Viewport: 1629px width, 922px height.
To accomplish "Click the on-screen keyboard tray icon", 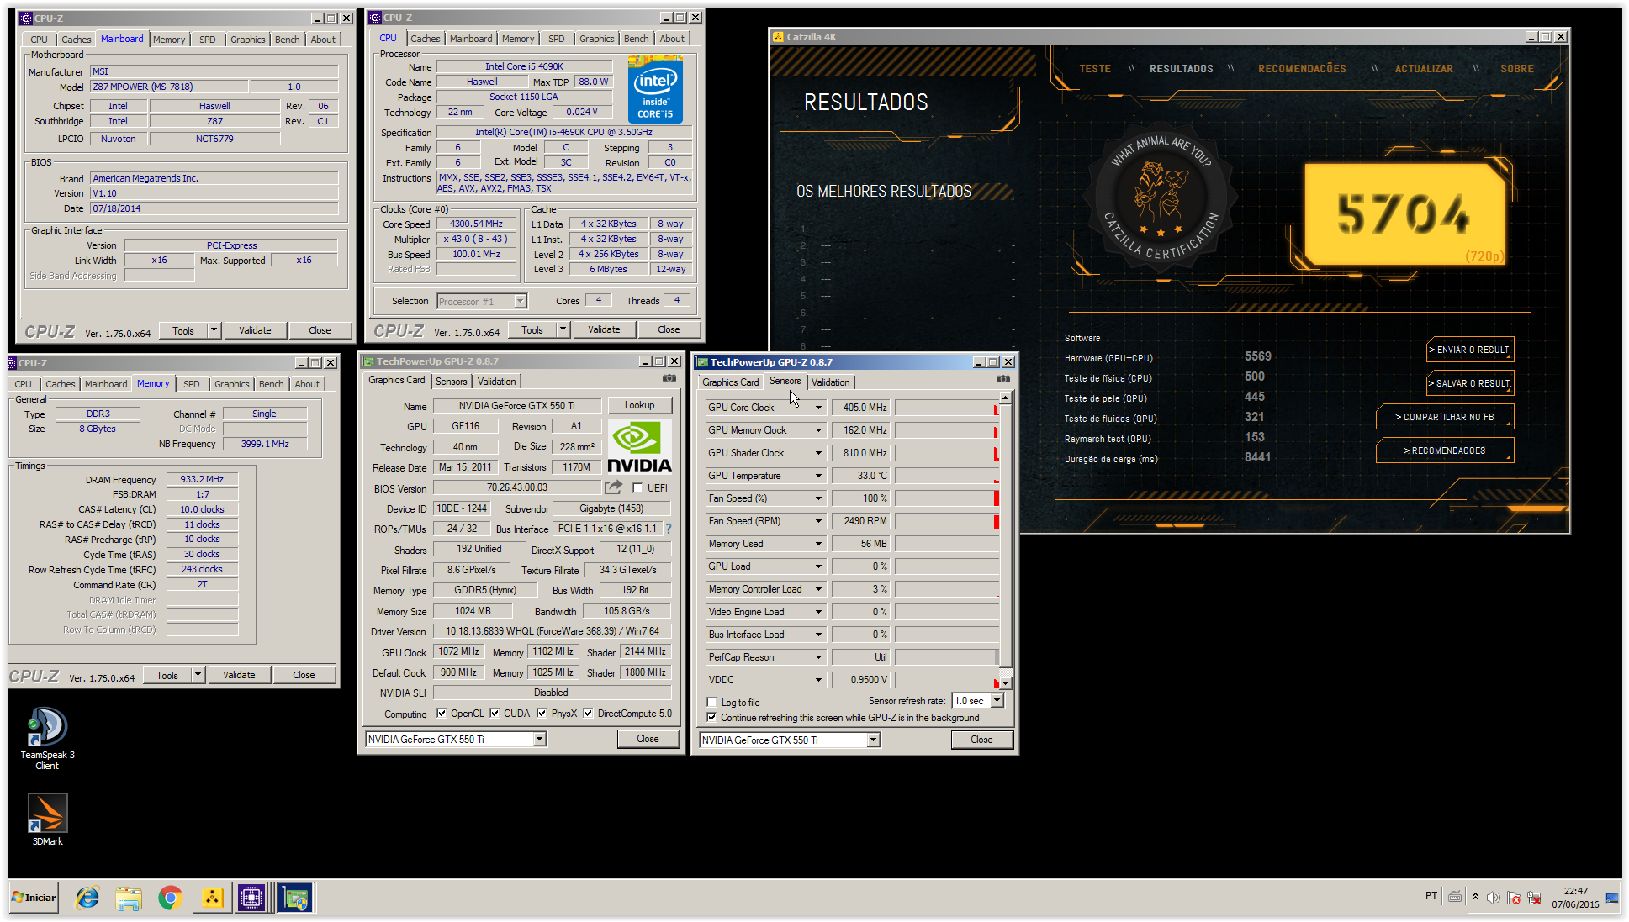I will (x=1455, y=897).
